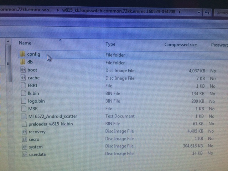Select the logo.bin file name
Screen dimensions: 228x171
(x=36, y=101)
